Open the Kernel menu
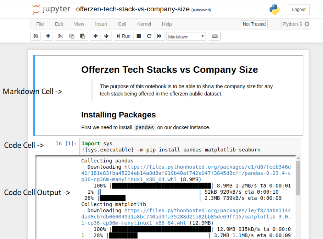Screen dimensions: 323x239 coord(144,24)
